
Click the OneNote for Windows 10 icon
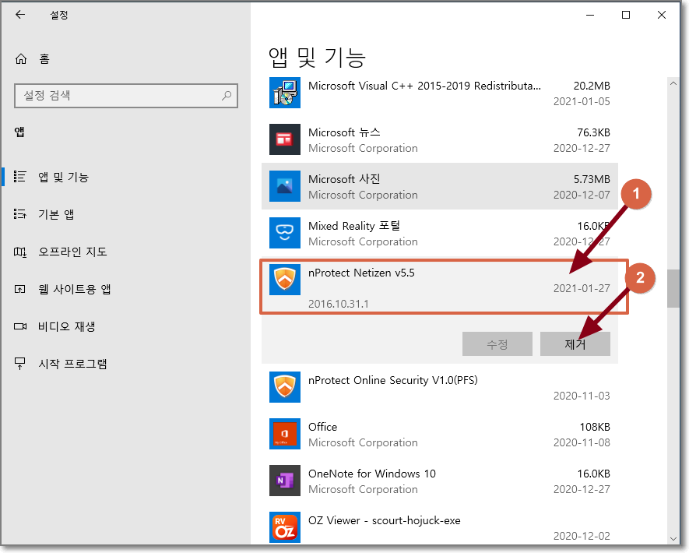(x=285, y=481)
